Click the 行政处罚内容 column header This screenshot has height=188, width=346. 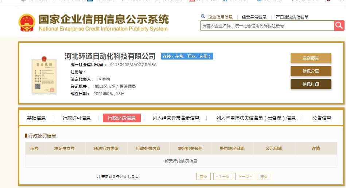[148, 148]
